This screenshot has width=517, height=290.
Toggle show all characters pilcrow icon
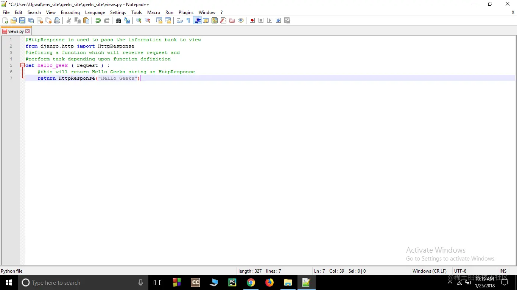click(x=188, y=20)
